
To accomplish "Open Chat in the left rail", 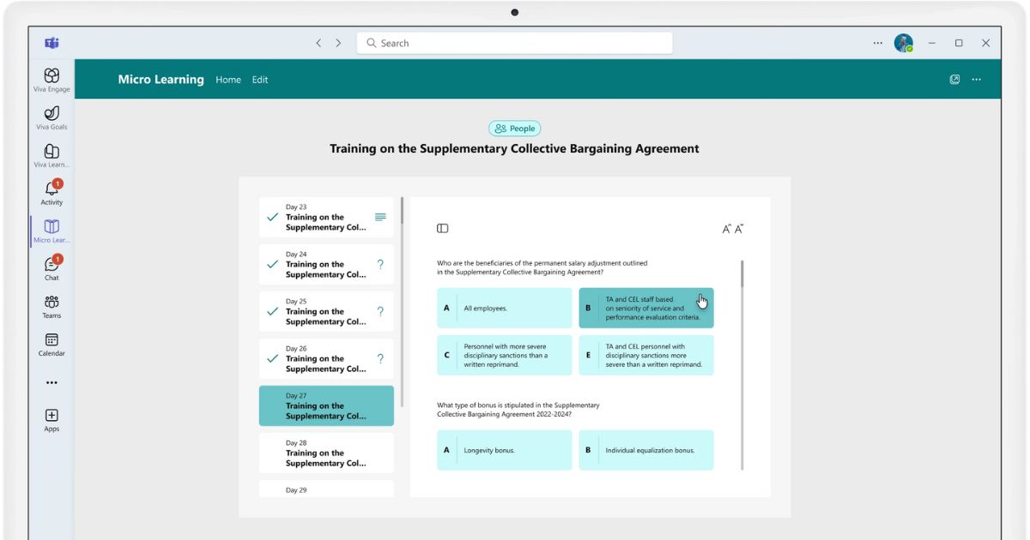I will coord(51,267).
